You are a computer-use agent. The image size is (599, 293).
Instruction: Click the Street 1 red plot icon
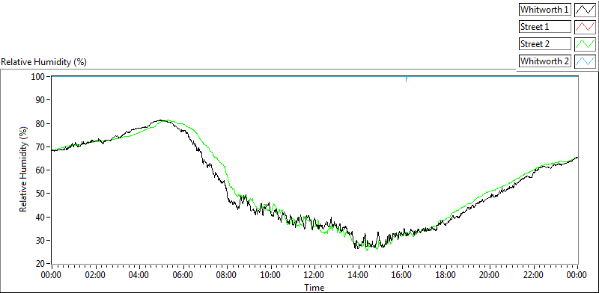point(585,27)
